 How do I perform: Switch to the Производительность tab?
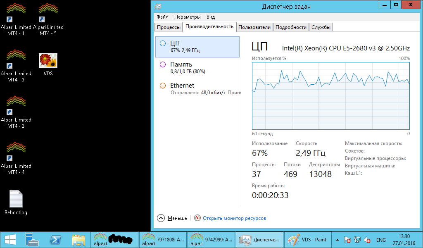click(x=209, y=26)
